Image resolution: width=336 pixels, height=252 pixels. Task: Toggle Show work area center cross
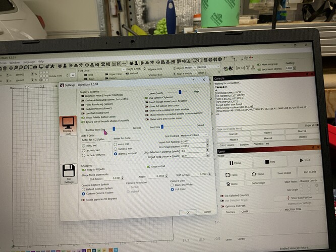pyautogui.click(x=147, y=119)
